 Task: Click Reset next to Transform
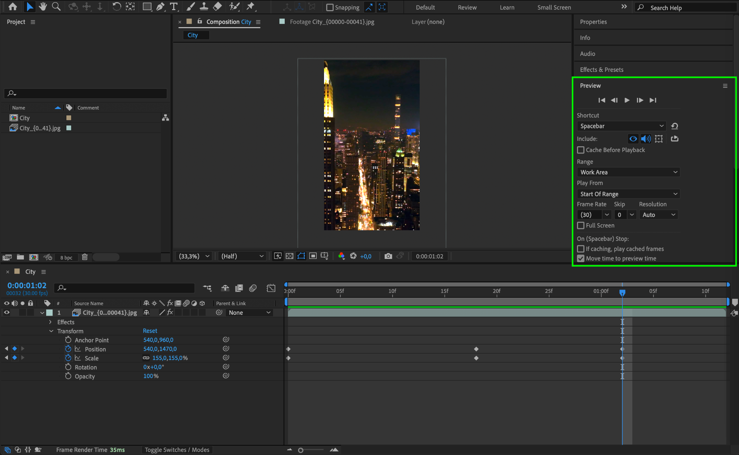click(x=150, y=331)
